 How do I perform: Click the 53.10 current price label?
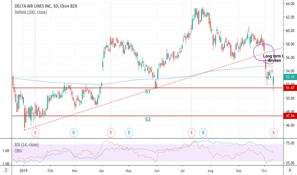[290, 77]
